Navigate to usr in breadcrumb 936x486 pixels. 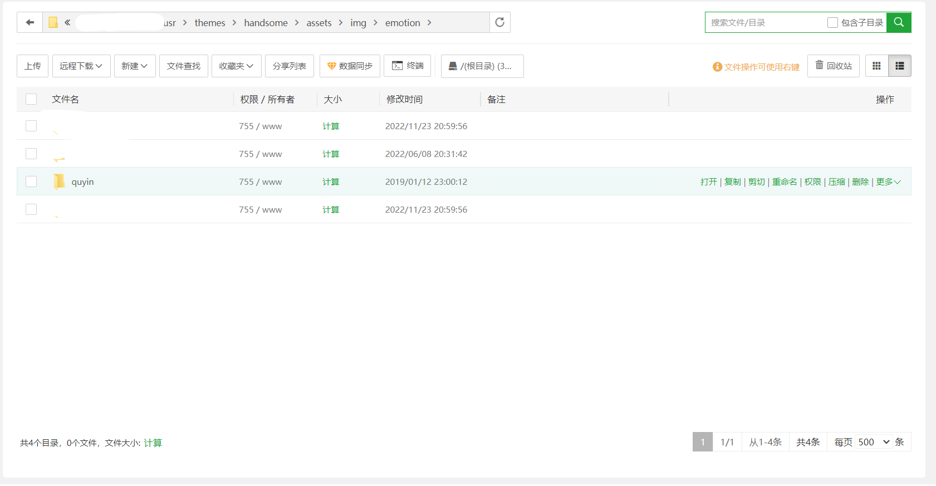pyautogui.click(x=170, y=22)
